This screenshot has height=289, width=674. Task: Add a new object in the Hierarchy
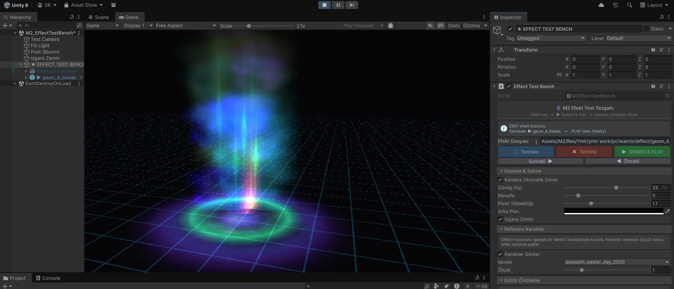click(x=7, y=26)
